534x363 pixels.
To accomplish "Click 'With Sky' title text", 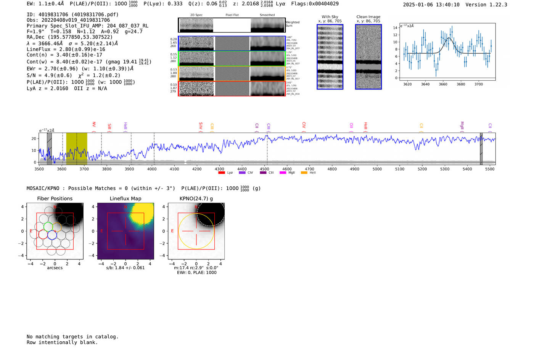I will pyautogui.click(x=330, y=17).
